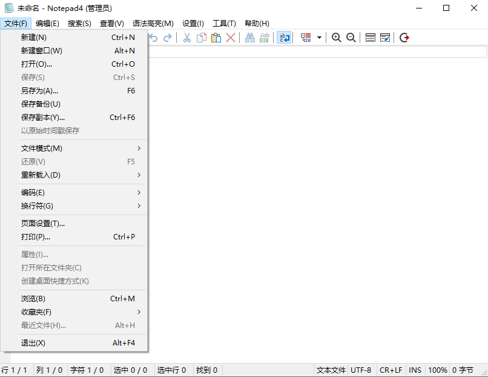
Task: Click the Undo toolbar icon
Action: point(153,38)
